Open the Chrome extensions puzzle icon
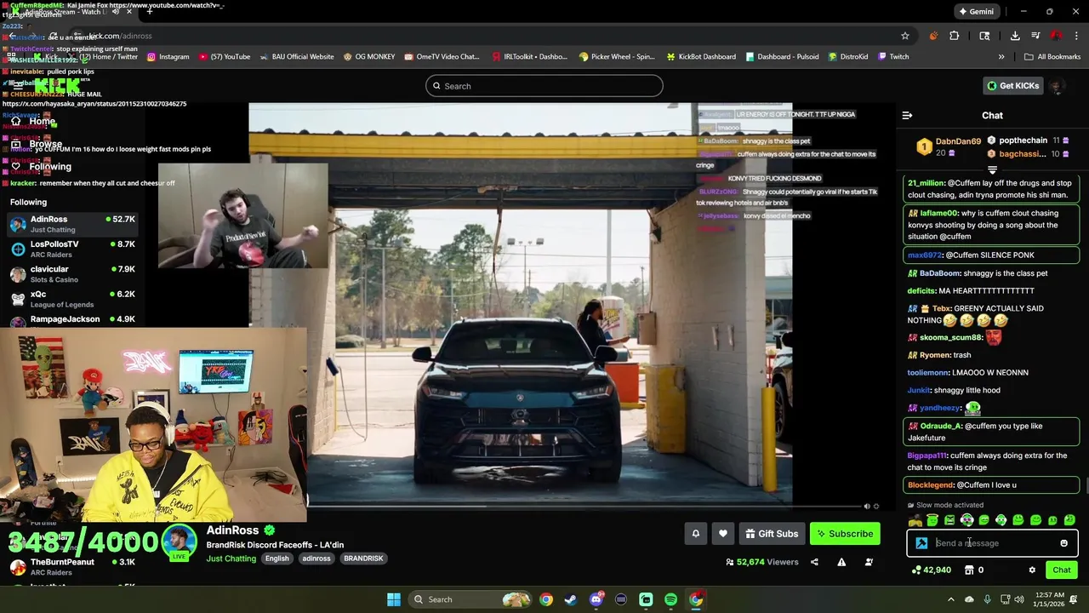 (954, 36)
